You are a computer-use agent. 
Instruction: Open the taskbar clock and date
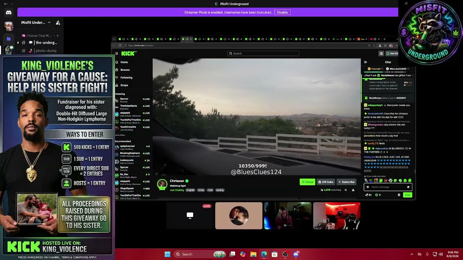click(453, 254)
